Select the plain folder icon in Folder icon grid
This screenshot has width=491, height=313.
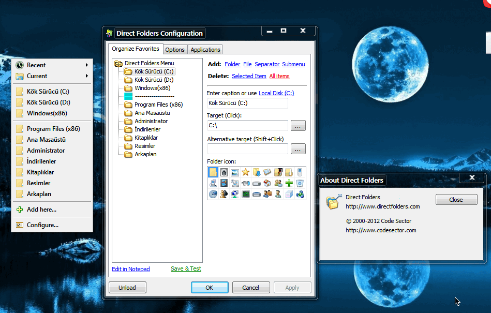pyautogui.click(x=213, y=172)
